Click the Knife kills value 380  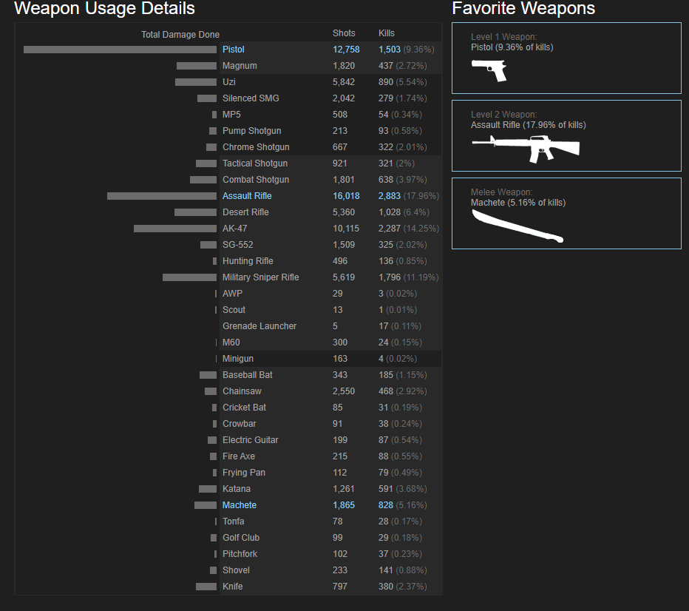click(x=385, y=586)
